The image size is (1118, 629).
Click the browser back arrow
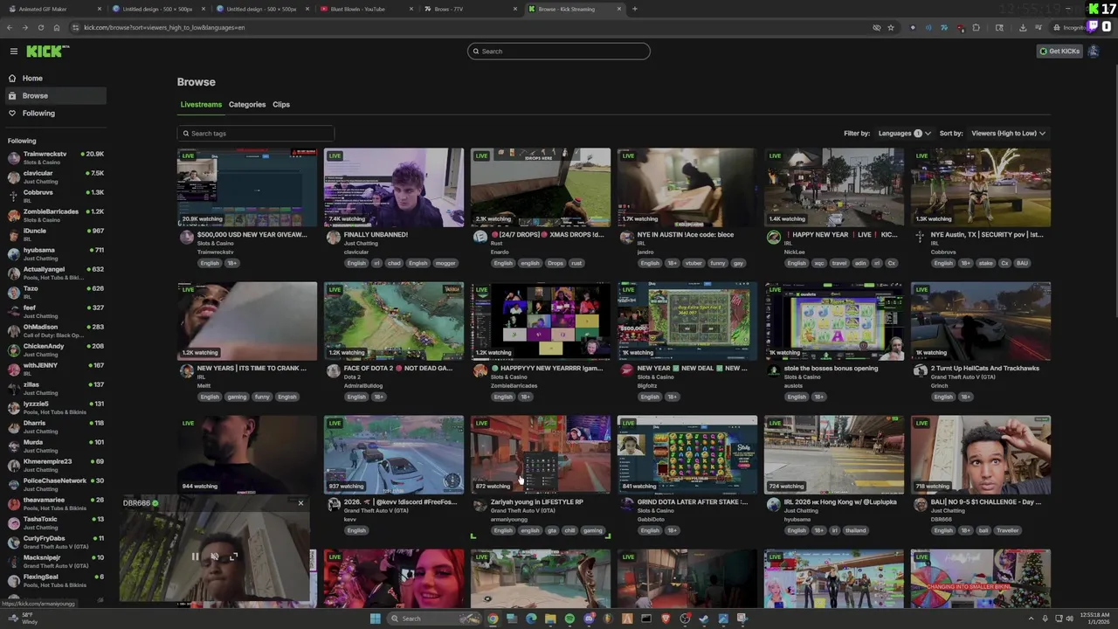10,27
